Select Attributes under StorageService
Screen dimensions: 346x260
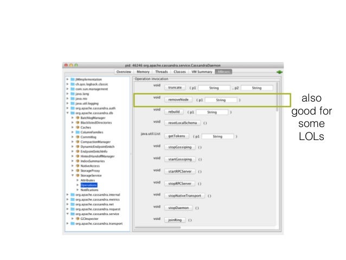coord(88,180)
